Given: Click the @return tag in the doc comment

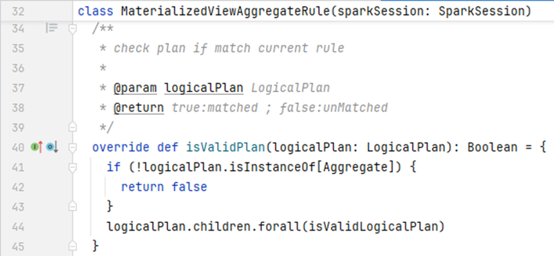Looking at the screenshot, I should (x=139, y=107).
